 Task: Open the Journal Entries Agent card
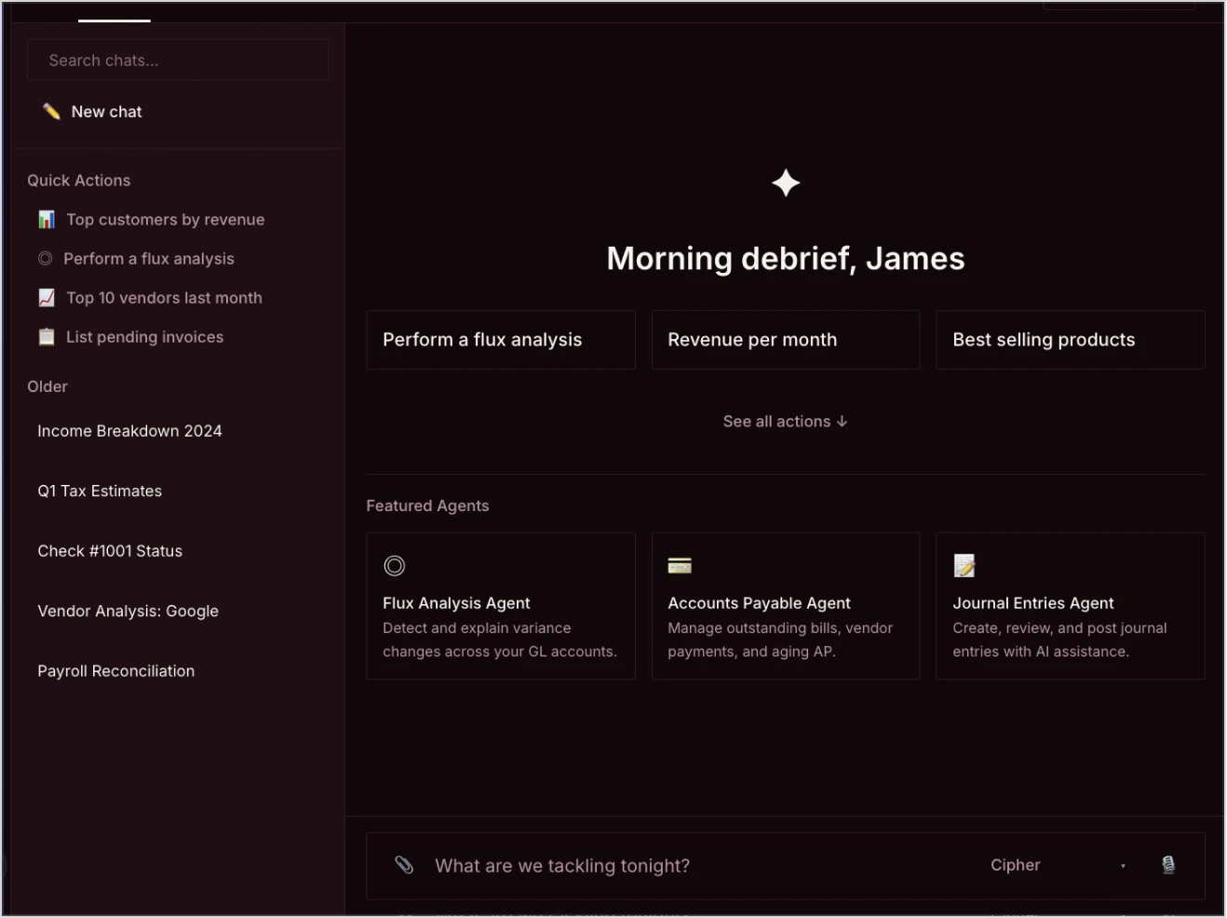click(1071, 606)
